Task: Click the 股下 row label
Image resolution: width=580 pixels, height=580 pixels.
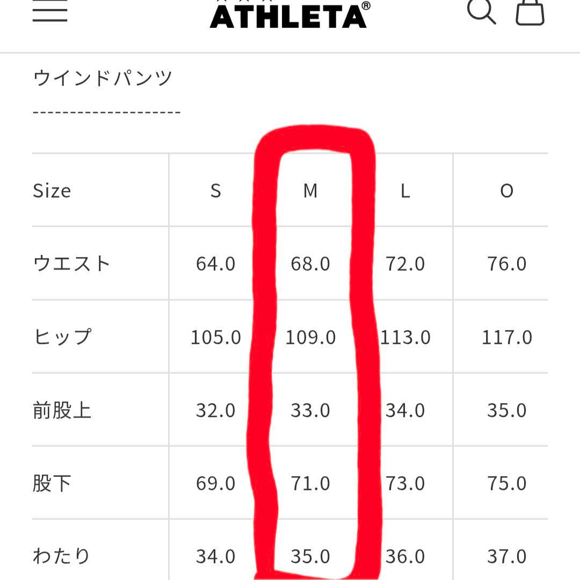Action: click(x=59, y=483)
